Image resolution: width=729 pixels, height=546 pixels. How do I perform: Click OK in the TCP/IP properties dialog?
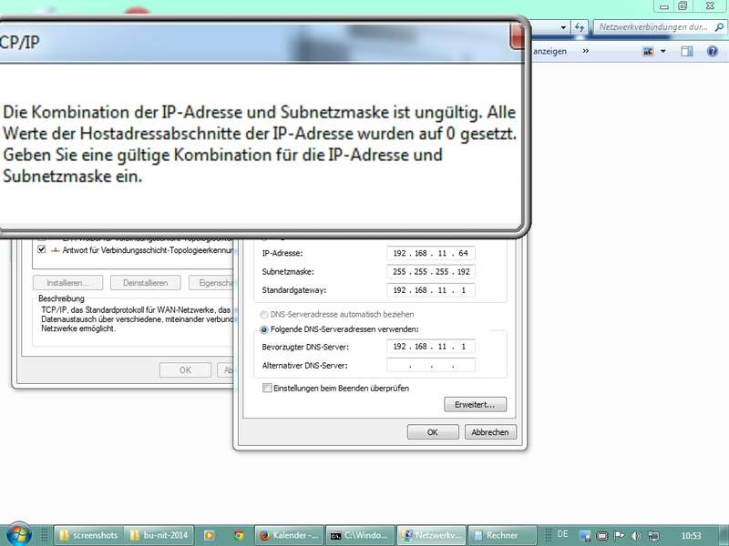432,432
